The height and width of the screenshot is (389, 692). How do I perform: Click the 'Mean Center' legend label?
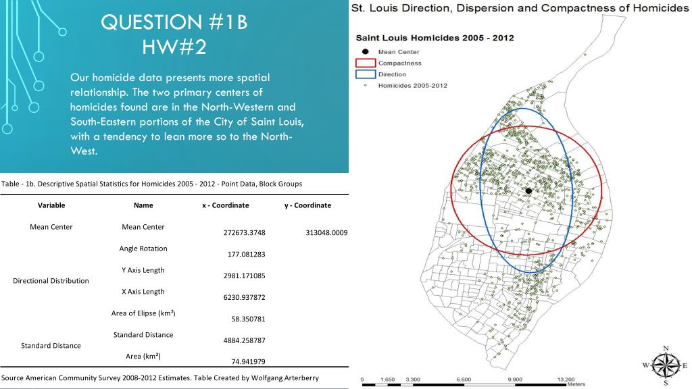(x=399, y=51)
